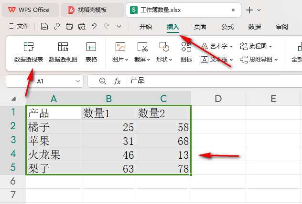This screenshot has width=302, height=204.
Task: Select row 6 header
Action: point(13,181)
